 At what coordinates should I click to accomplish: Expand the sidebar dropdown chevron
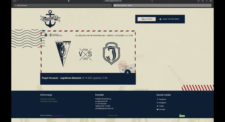tap(17, 1)
